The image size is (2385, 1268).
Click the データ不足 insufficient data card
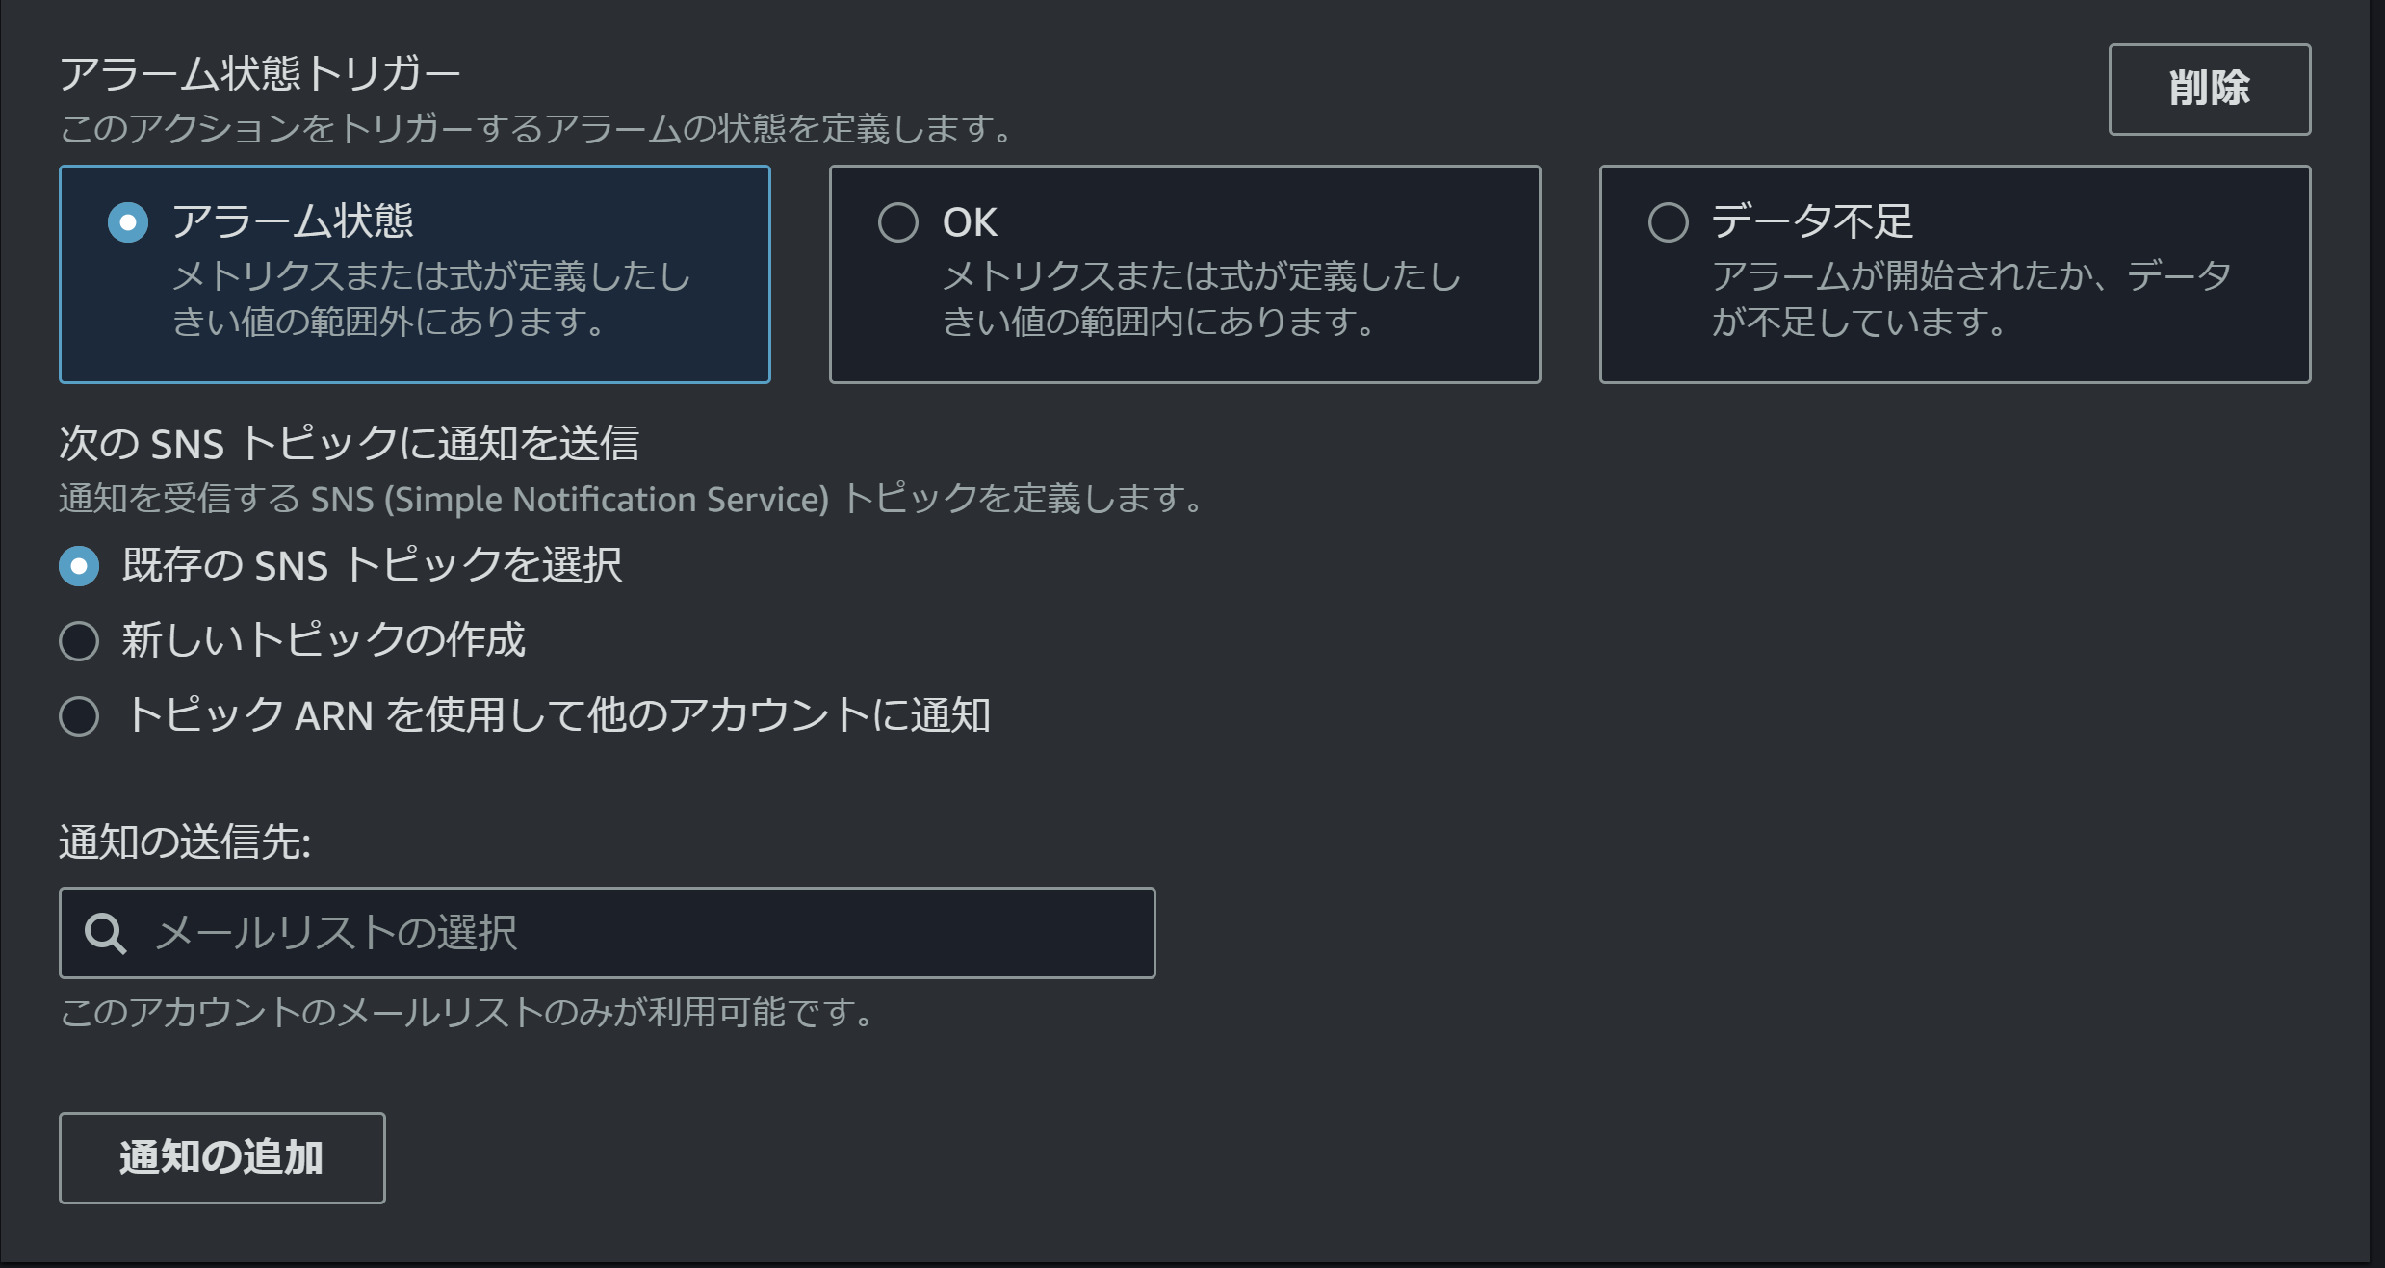point(1954,273)
